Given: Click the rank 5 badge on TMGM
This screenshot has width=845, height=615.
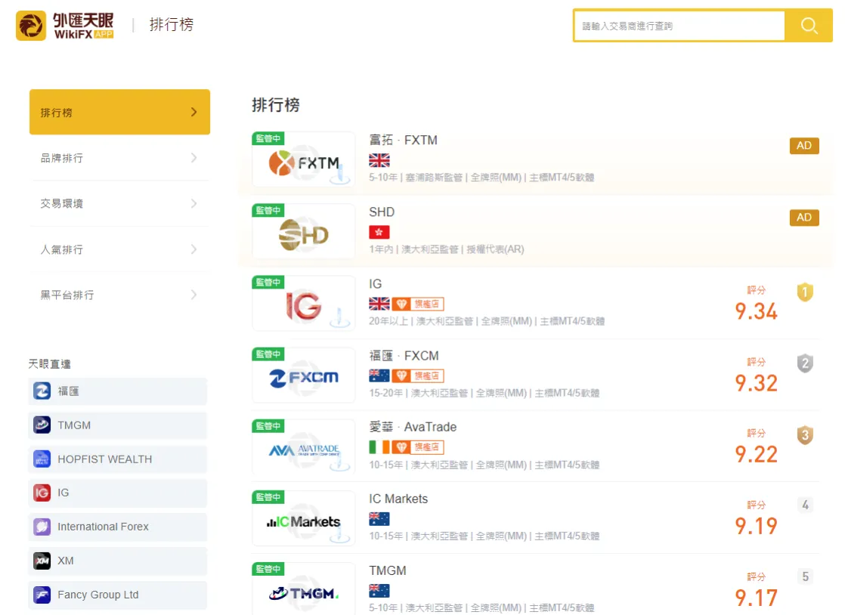Looking at the screenshot, I should [x=805, y=576].
